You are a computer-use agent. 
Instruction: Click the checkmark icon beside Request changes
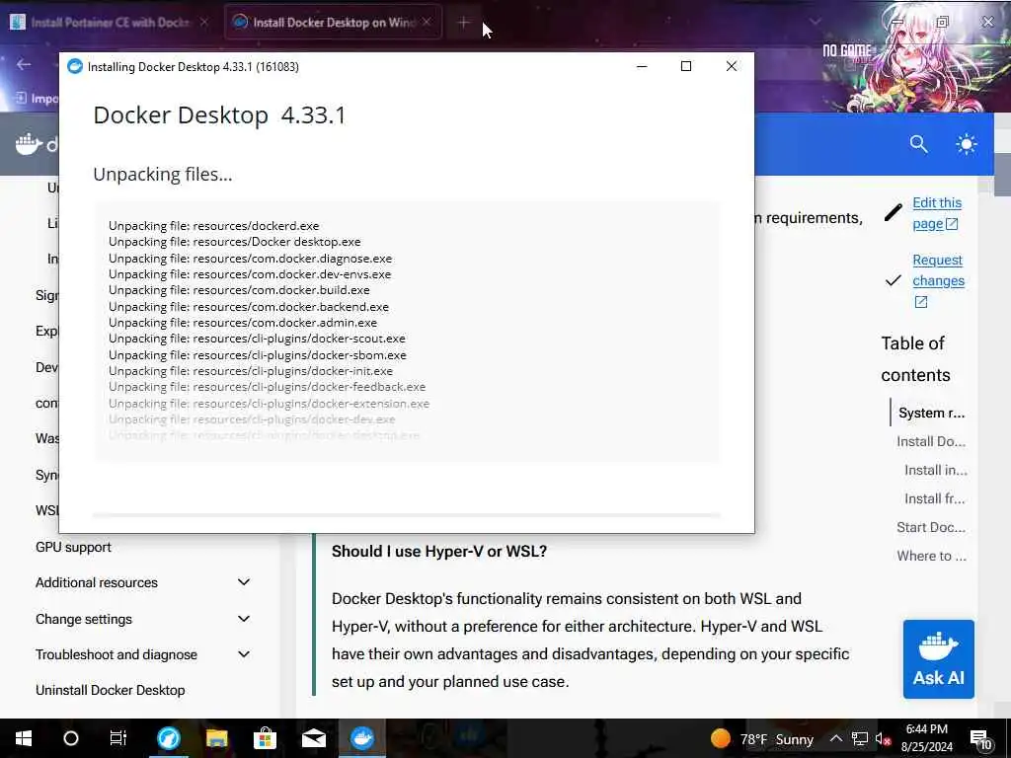click(x=893, y=280)
